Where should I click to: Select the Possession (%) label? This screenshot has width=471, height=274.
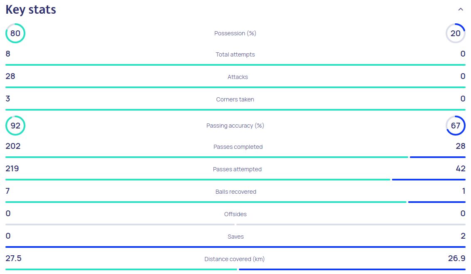235,33
